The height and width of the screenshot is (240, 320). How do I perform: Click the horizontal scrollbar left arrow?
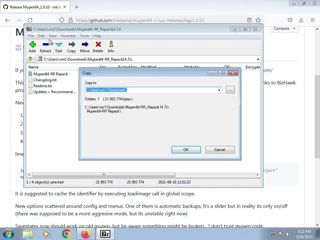click(29, 175)
